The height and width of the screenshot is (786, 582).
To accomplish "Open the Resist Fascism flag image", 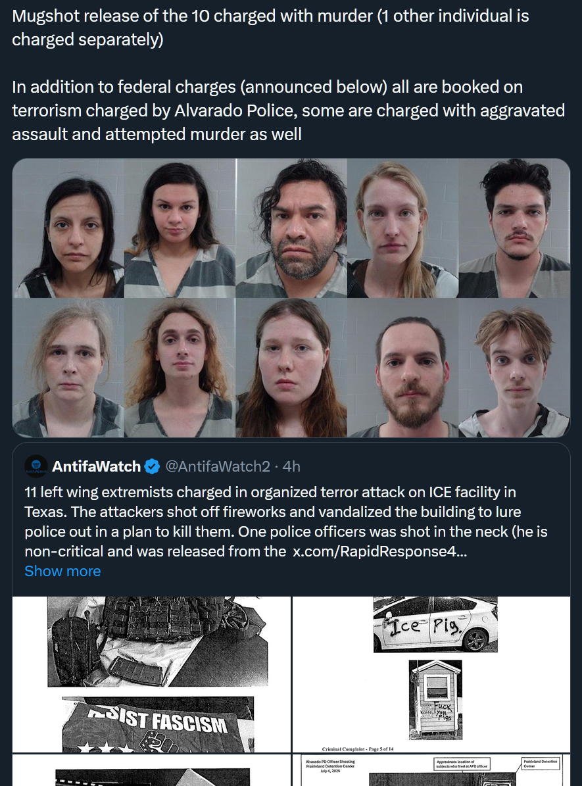I will pos(158,724).
